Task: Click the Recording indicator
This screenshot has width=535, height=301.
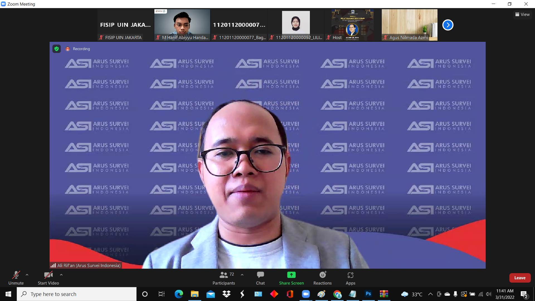Action: 78,49
